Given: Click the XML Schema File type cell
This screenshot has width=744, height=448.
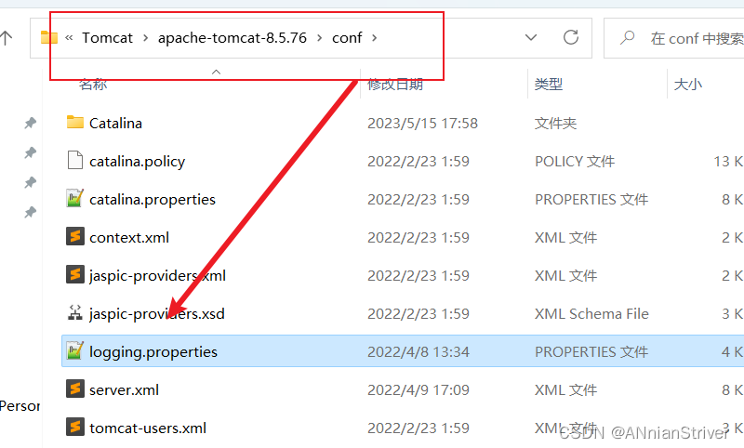Looking at the screenshot, I should tap(591, 314).
